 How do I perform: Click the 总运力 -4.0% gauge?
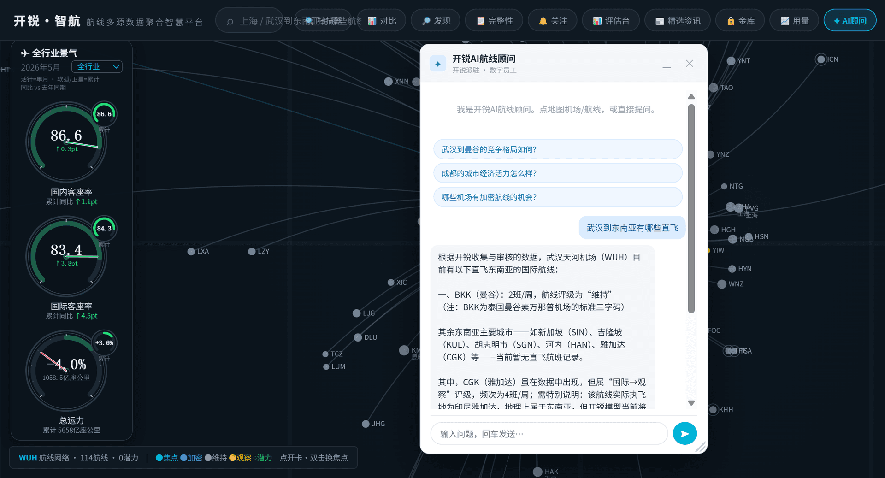[66, 370]
